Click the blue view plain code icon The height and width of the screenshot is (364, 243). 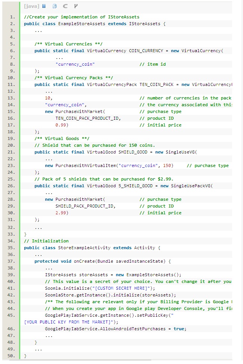[x=44, y=6]
